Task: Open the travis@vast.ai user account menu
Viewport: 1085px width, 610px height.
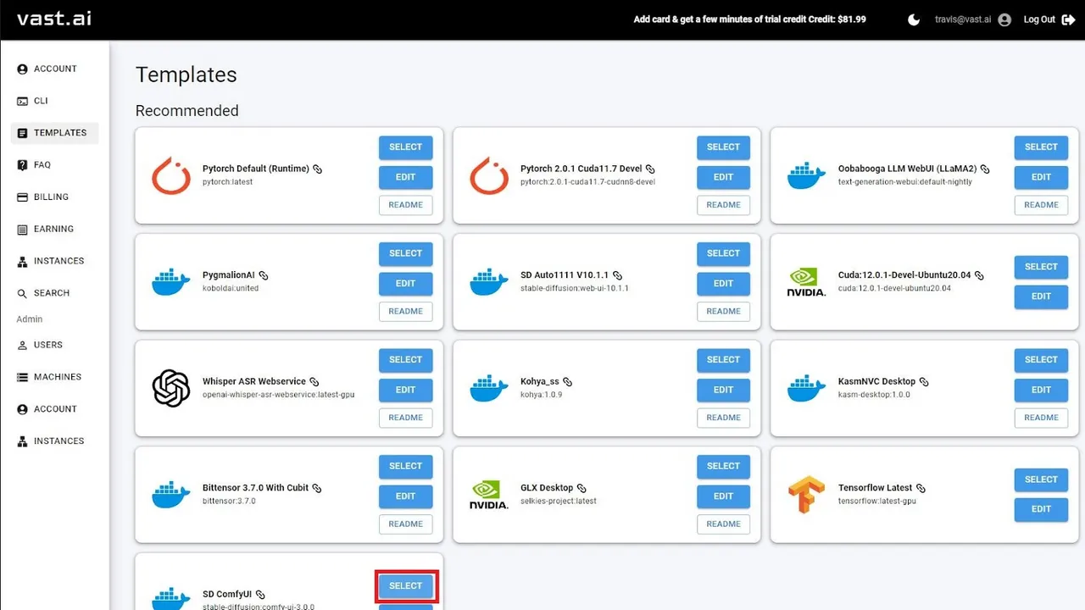Action: coord(973,19)
